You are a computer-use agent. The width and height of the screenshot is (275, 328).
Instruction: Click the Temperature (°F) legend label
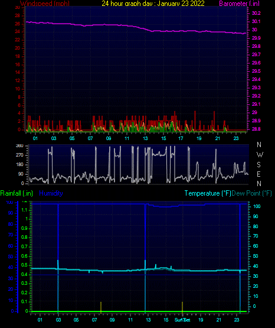tap(208, 193)
